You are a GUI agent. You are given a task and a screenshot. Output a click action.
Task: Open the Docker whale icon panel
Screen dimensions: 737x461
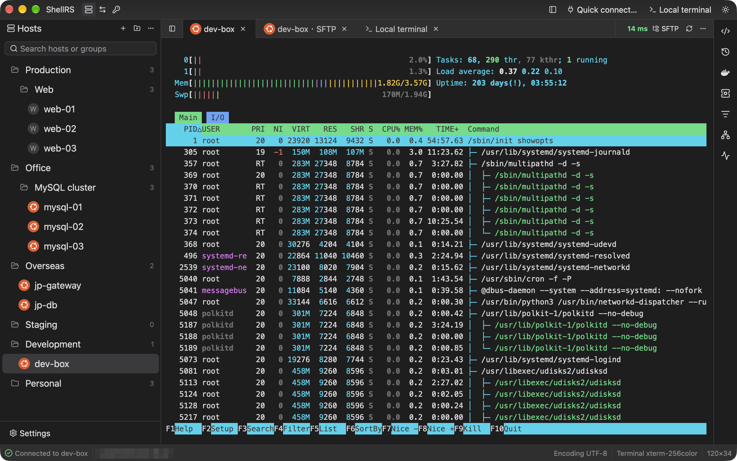(725, 72)
